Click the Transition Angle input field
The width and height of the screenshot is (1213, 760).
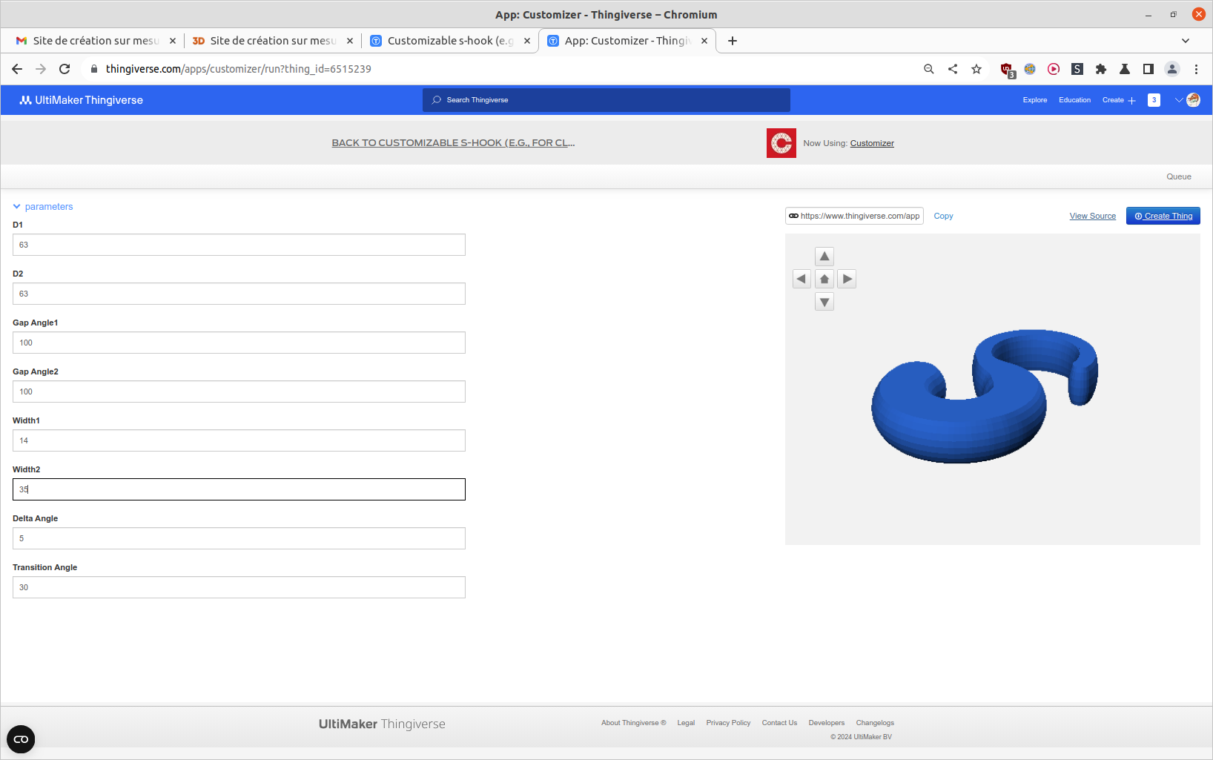[x=239, y=587]
